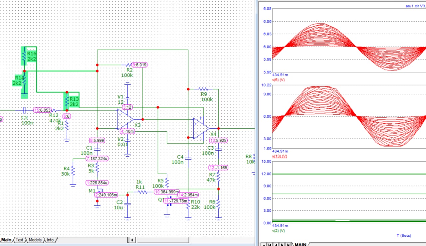Click node voltage label 4:-10m
The image size is (426, 246).
click(x=127, y=131)
